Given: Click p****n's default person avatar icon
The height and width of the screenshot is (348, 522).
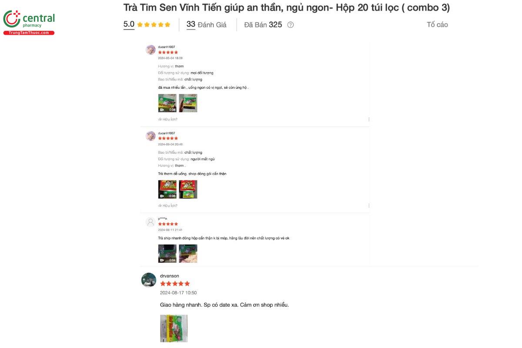Looking at the screenshot, I should pyautogui.click(x=150, y=222).
